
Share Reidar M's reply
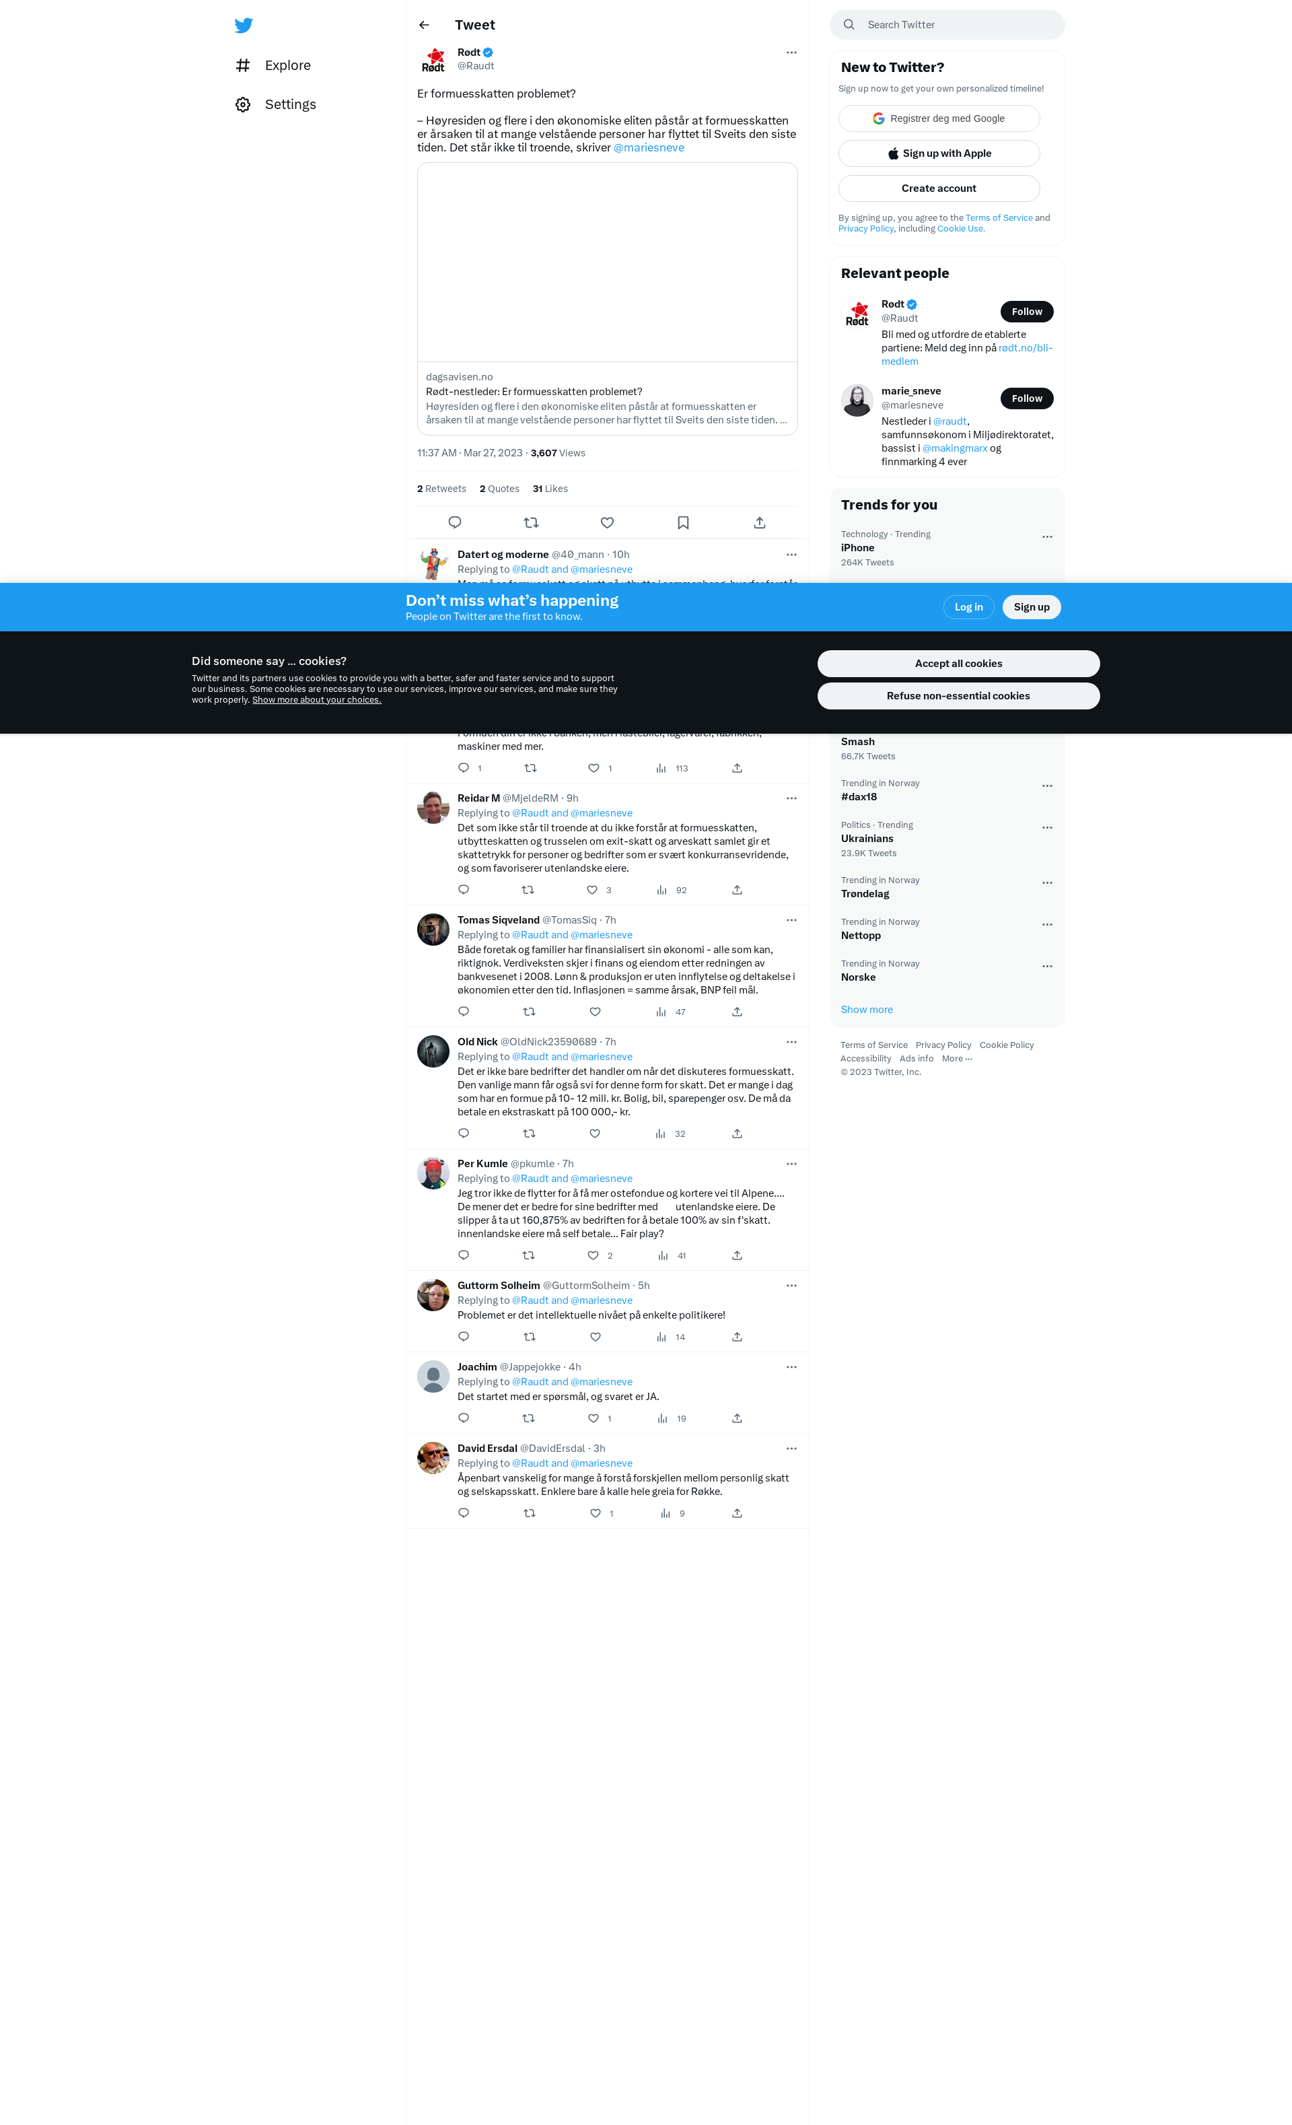click(x=737, y=890)
